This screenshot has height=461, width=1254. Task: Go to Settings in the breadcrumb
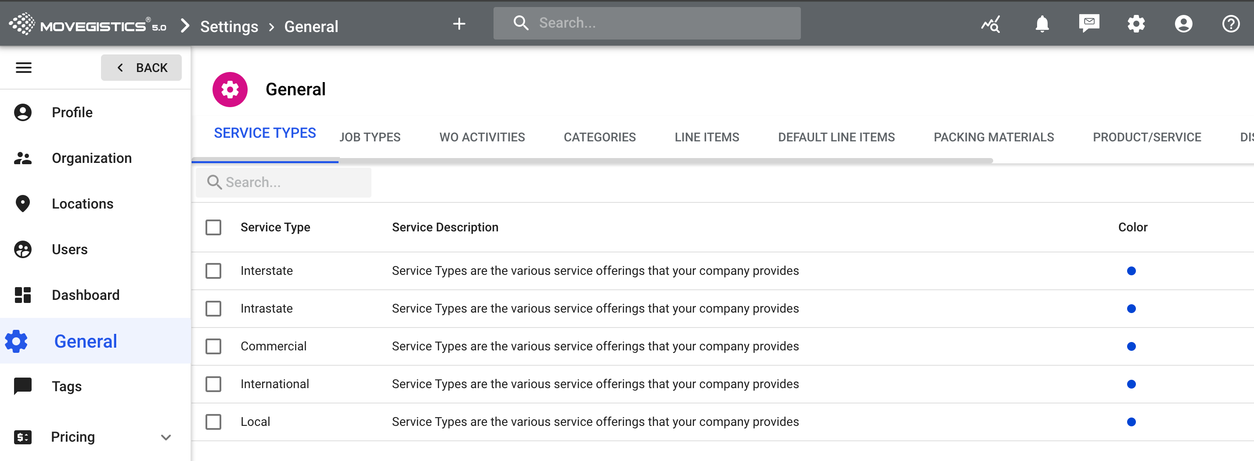[x=229, y=26]
